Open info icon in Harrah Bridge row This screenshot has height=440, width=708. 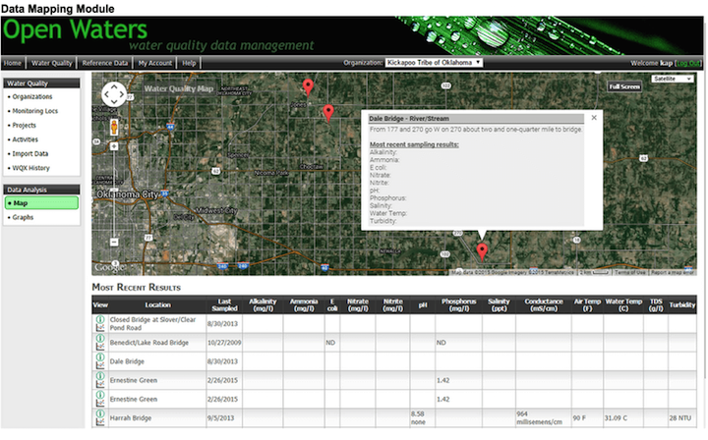100,413
